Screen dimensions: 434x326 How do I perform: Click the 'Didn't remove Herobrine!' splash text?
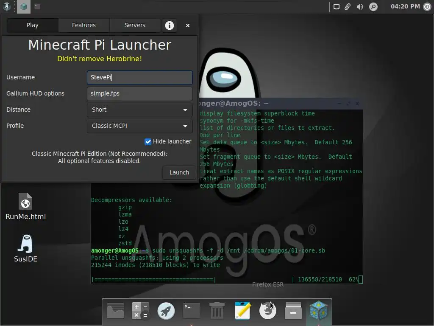[99, 59]
